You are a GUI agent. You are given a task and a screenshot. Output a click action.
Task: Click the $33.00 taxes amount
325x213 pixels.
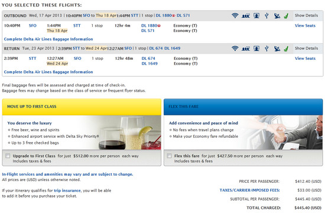click(x=309, y=190)
